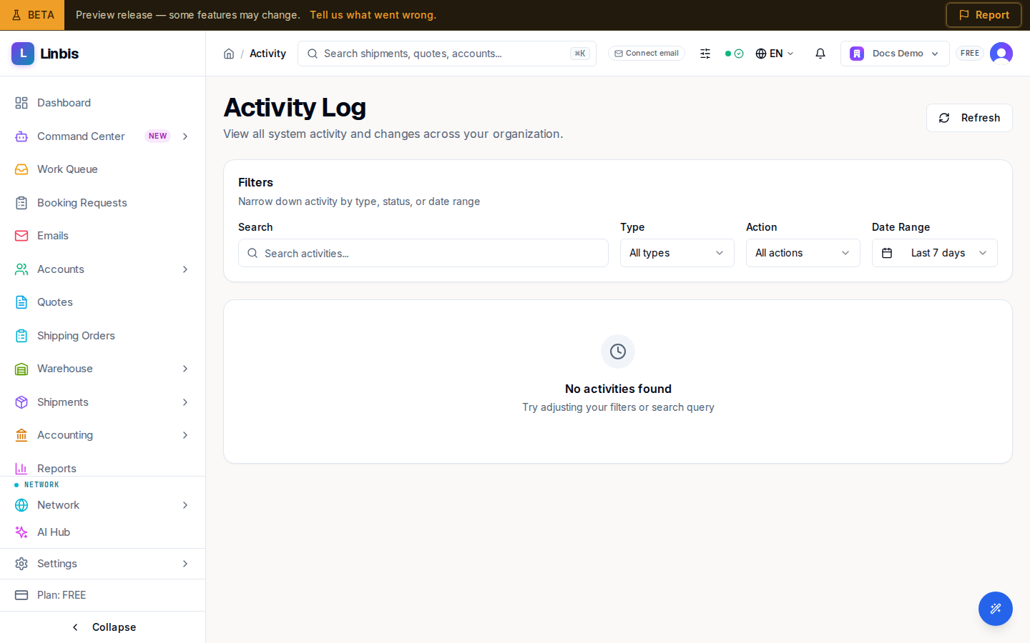Viewport: 1030px width, 643px height.
Task: Open the Dashboard page
Action: tap(103, 103)
